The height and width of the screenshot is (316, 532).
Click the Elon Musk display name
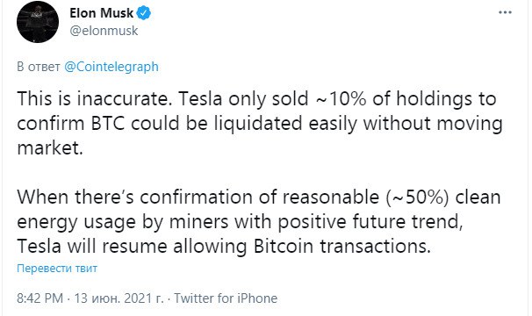pos(101,13)
